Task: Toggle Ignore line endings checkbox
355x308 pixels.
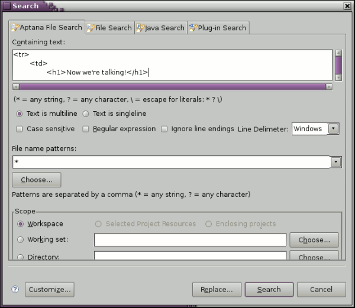Action: pos(164,129)
